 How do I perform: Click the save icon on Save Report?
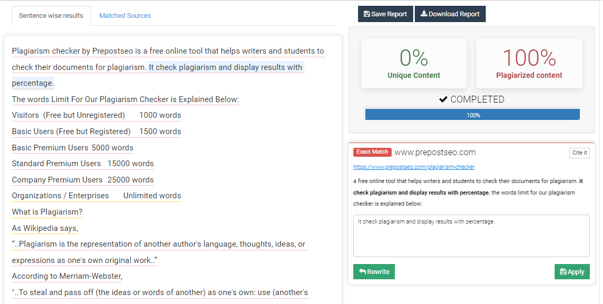[x=367, y=14]
